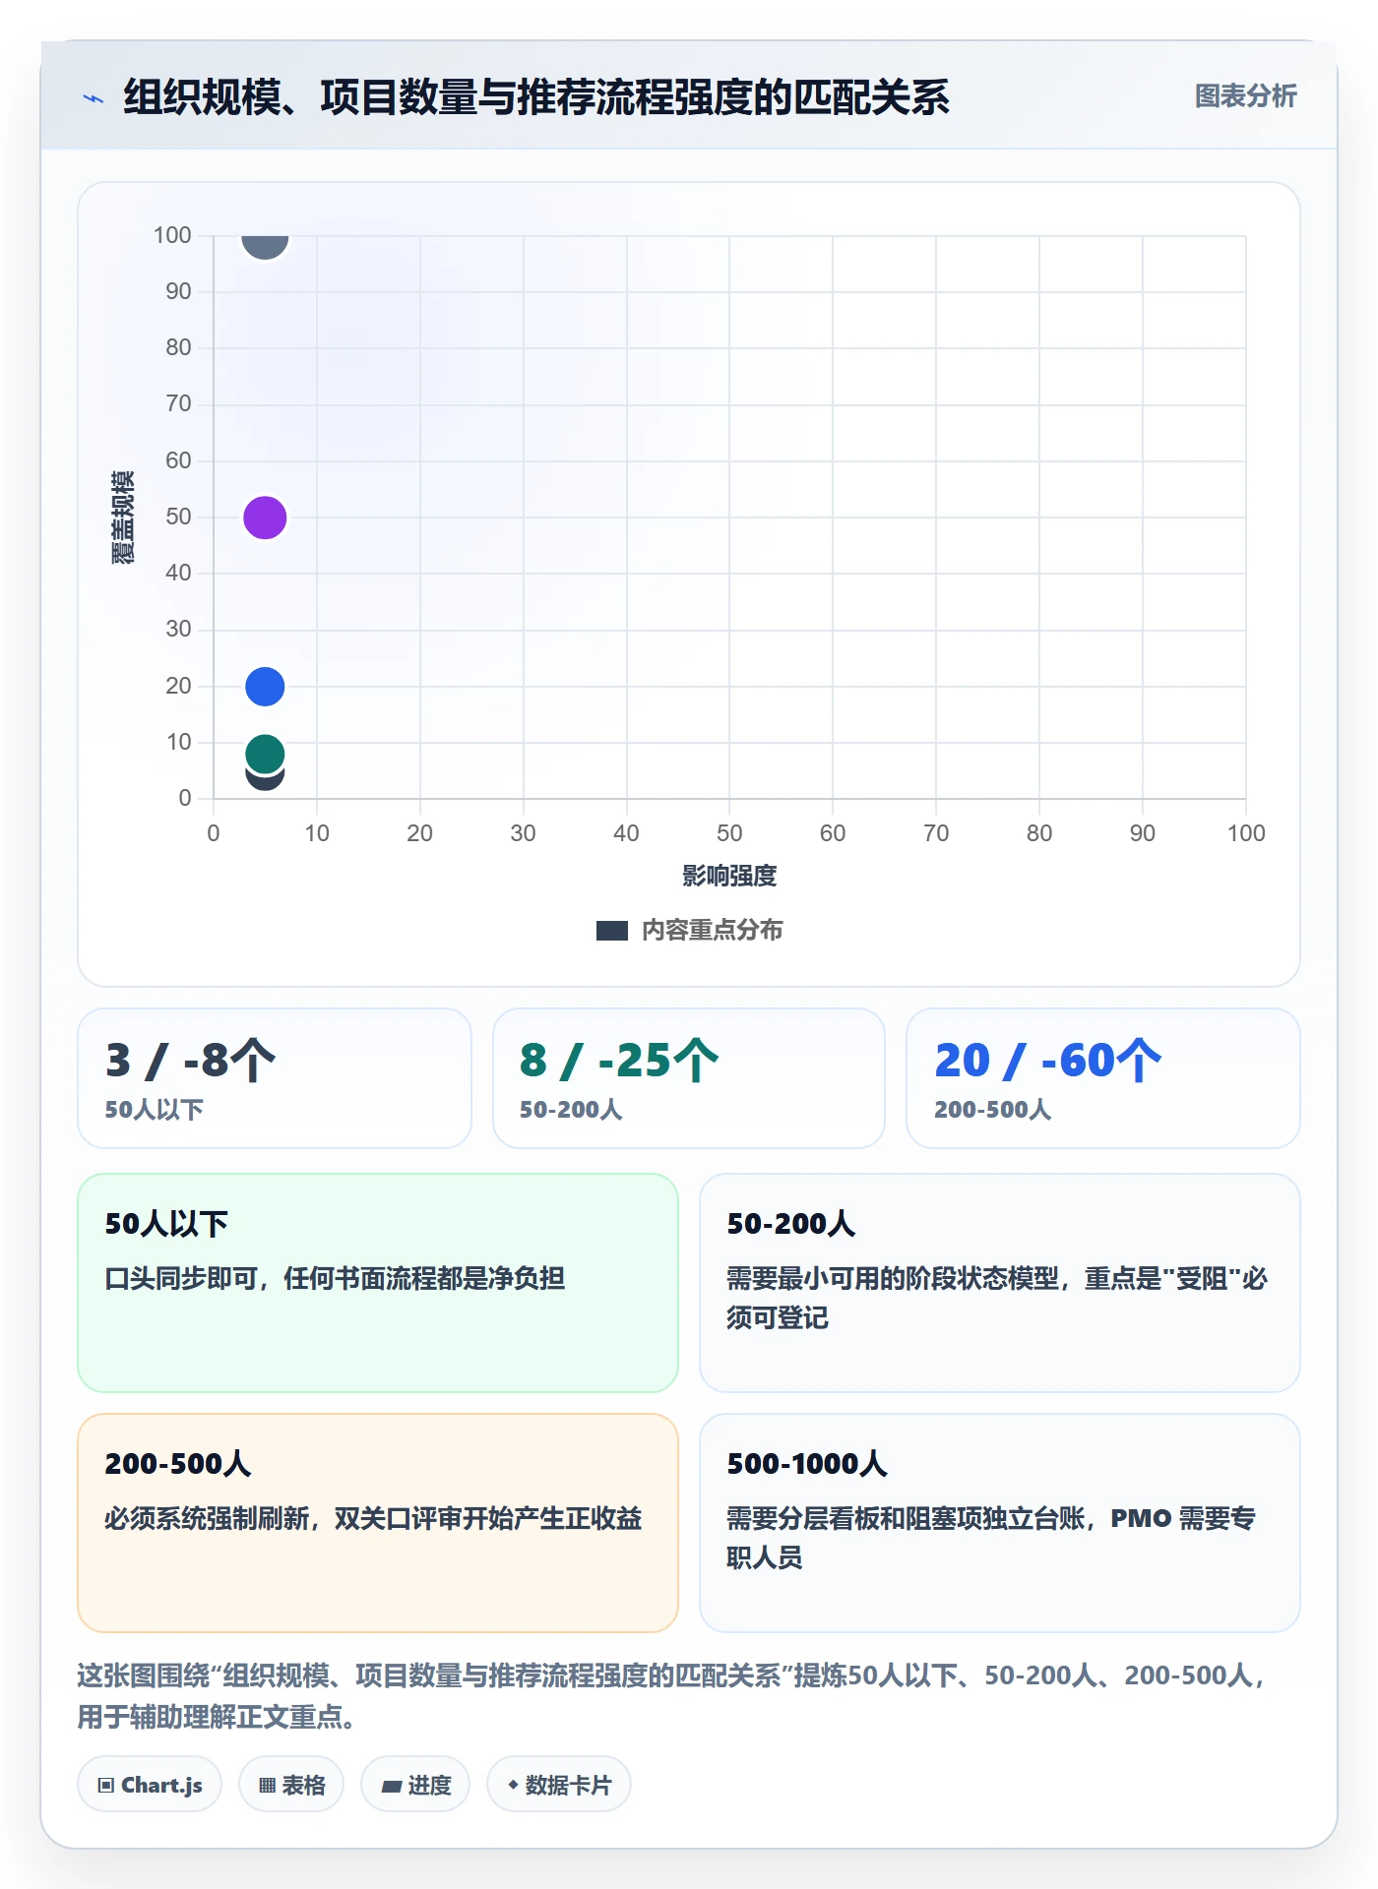Toggle the 内容重点分布 legend color box

pos(612,931)
